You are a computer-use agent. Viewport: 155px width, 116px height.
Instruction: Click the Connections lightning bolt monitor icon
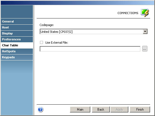(x=145, y=13)
